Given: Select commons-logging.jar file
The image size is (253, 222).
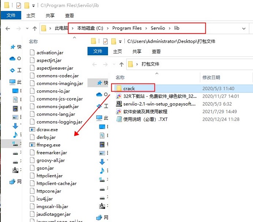Looking at the screenshot, I should click(56, 122).
